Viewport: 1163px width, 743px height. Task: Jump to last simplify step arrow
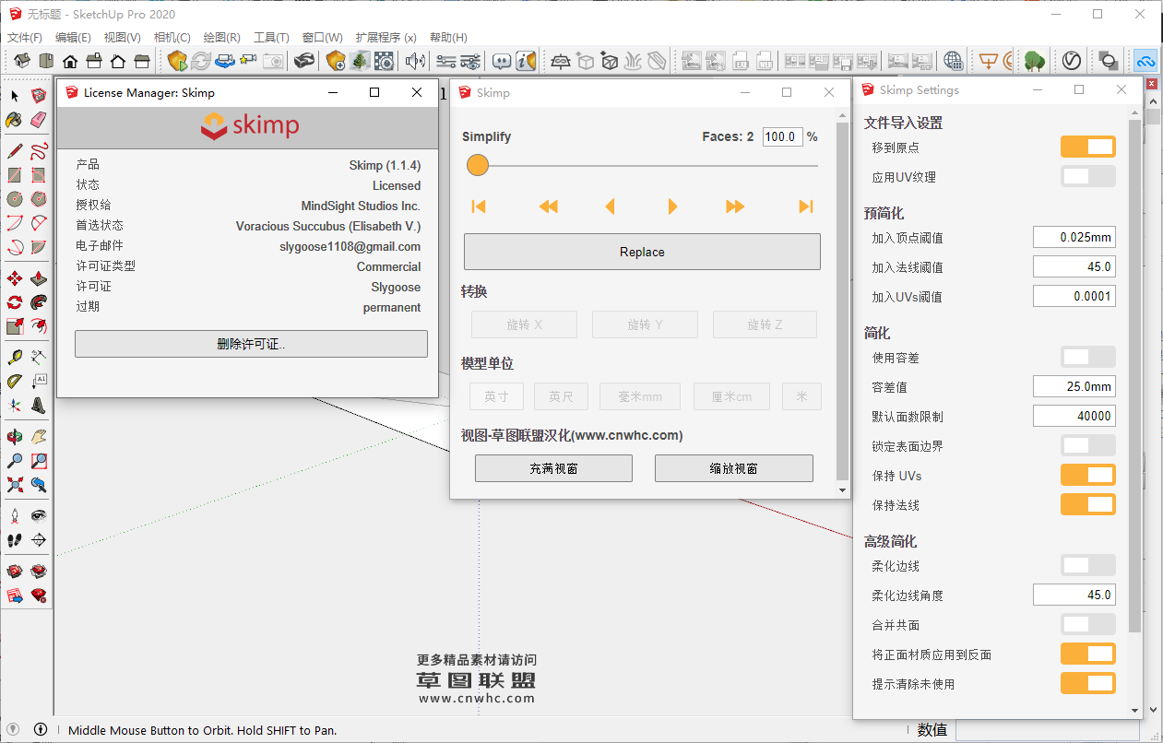pos(806,206)
